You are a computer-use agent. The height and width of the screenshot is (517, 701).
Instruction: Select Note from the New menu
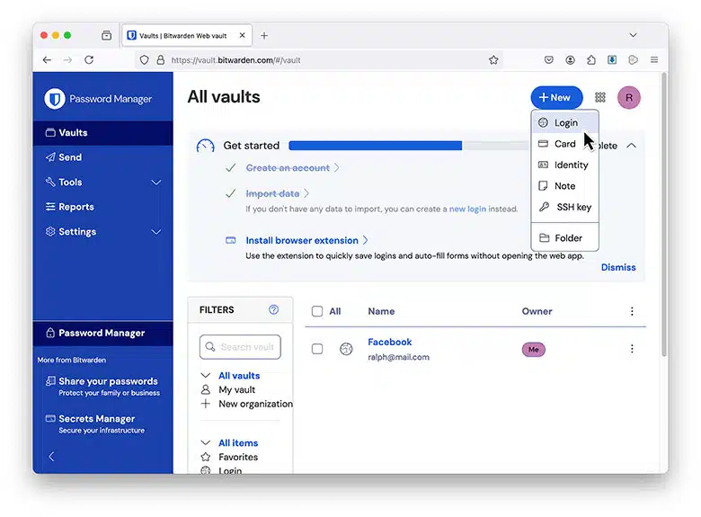[x=565, y=186]
